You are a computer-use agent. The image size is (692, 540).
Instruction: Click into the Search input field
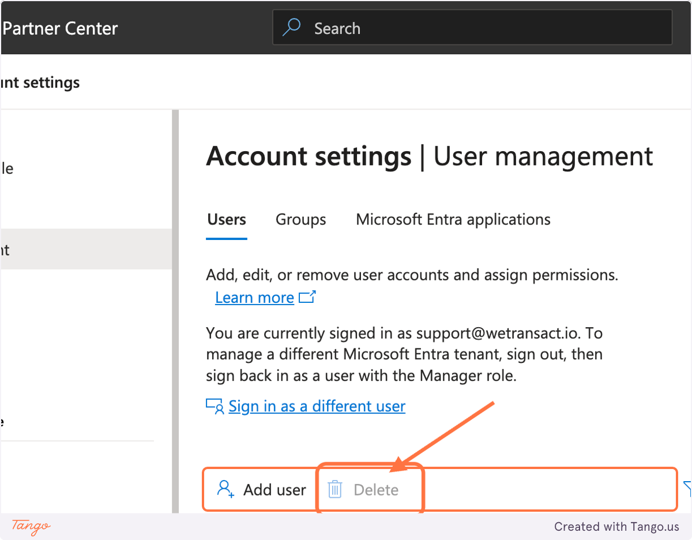click(x=472, y=28)
